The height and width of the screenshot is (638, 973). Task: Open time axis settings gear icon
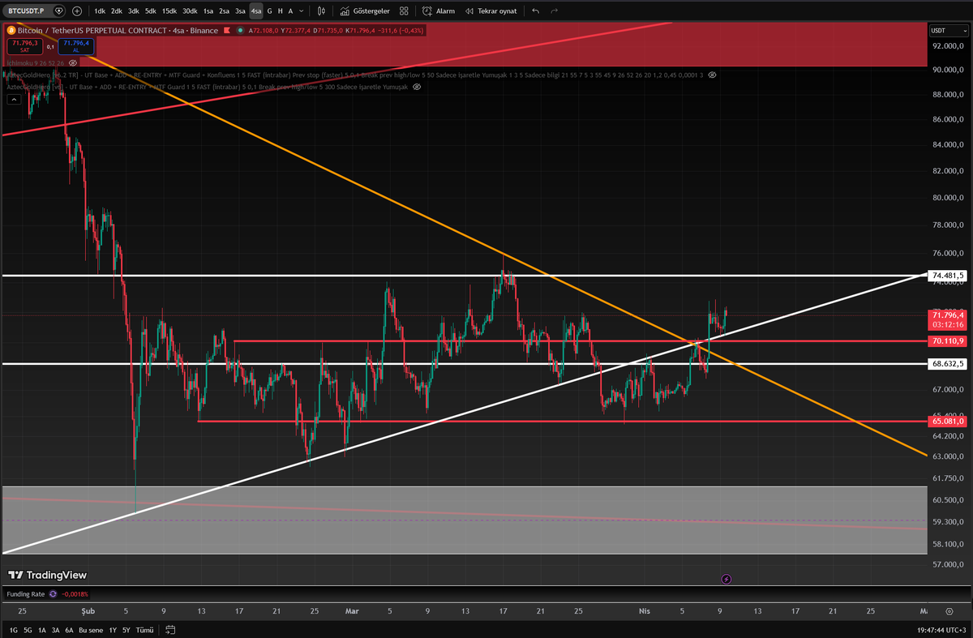(949, 610)
